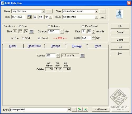Screen dimensions: 132x114
Task: Toggle the Race? checkbox
Action: (x=39, y=38)
